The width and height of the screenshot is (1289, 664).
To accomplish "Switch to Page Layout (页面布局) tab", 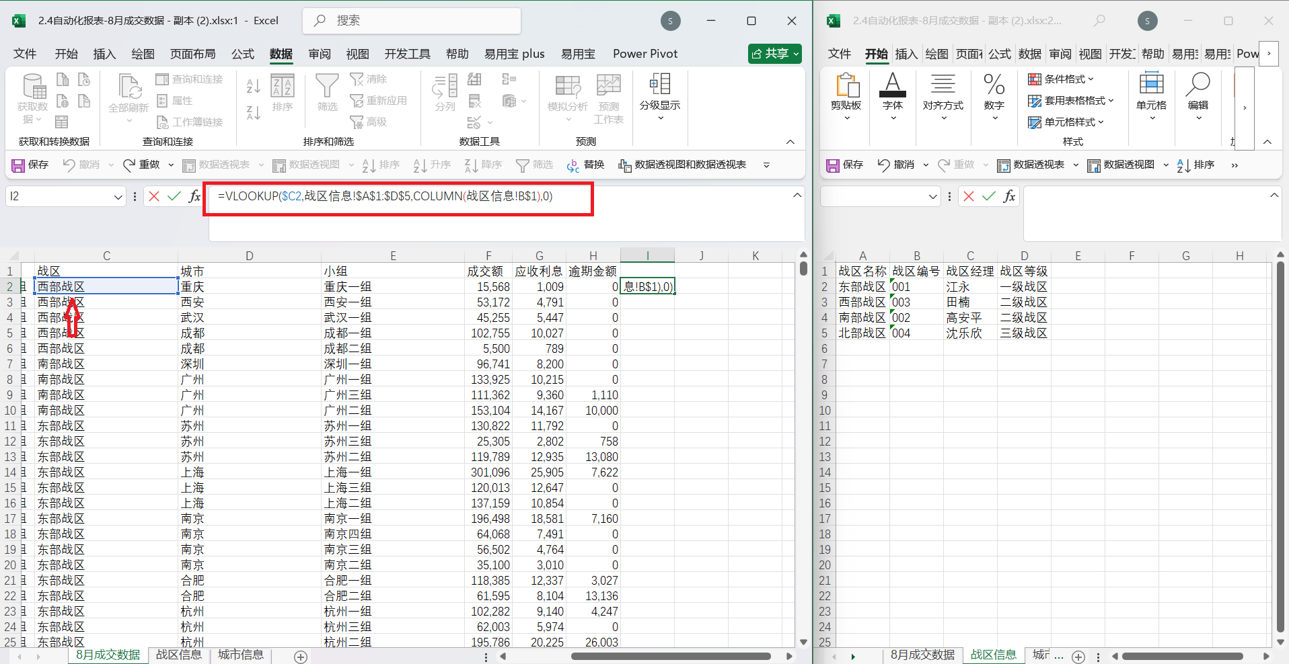I will (193, 54).
